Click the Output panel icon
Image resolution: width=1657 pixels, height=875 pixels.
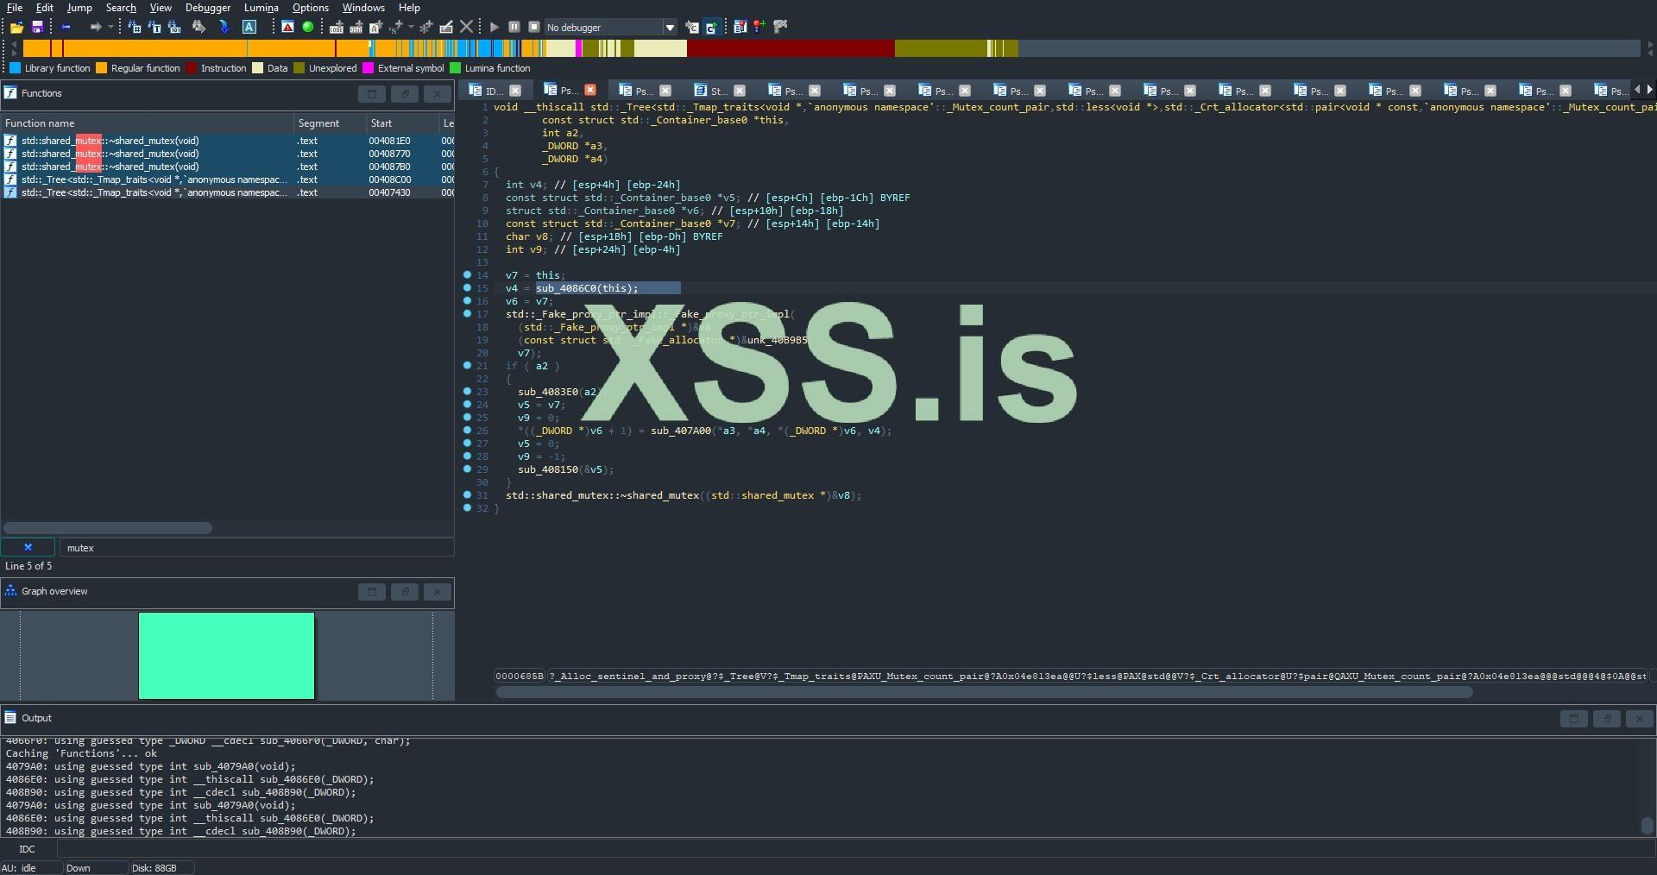point(10,718)
